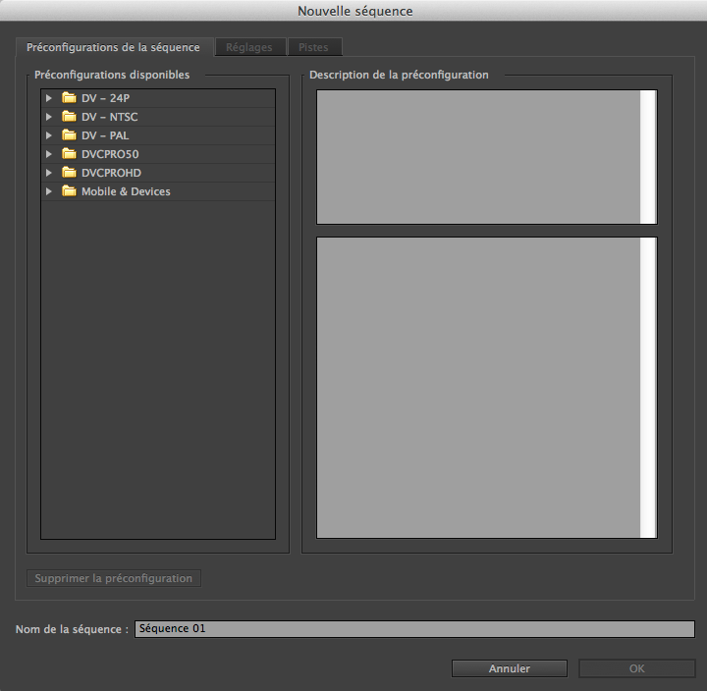This screenshot has width=707, height=691.
Task: Expand the DV – 24P preset folder
Action: (49, 98)
